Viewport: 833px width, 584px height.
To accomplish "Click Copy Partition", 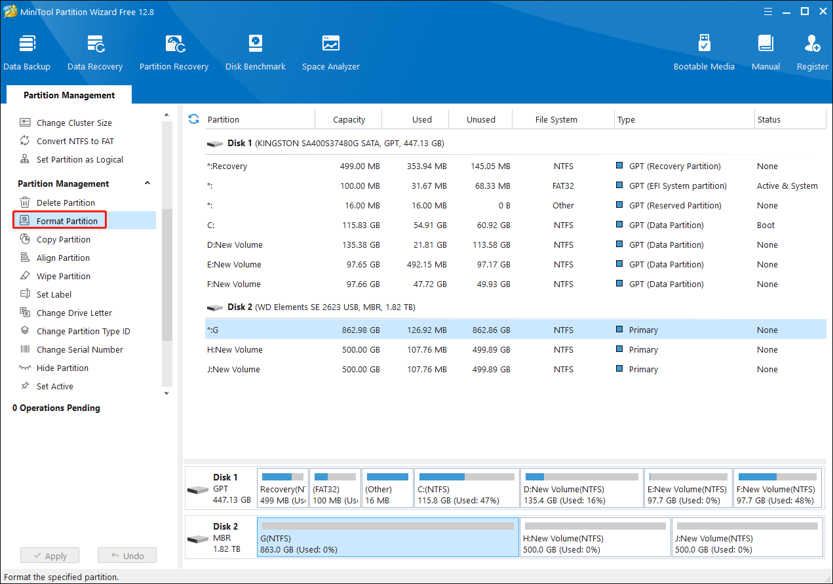I will click(55, 239).
